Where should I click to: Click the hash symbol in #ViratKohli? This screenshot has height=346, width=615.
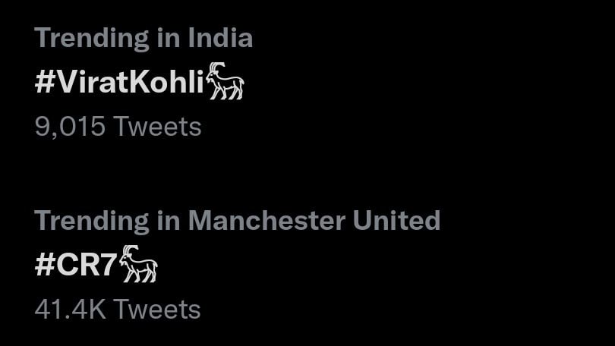tap(43, 83)
